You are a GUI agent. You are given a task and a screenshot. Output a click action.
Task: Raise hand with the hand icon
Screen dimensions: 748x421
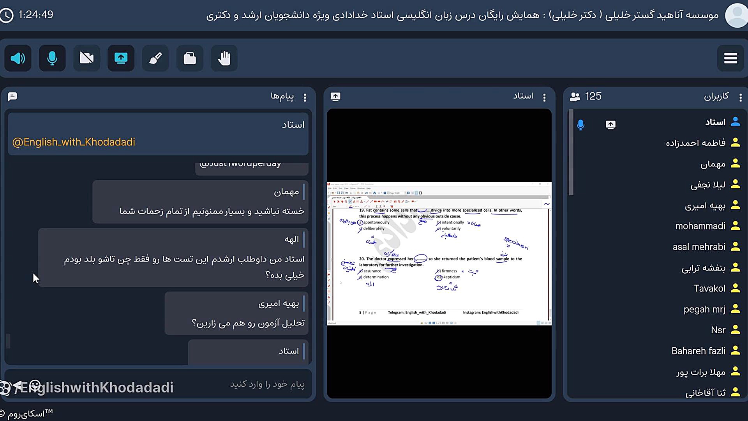click(x=224, y=58)
